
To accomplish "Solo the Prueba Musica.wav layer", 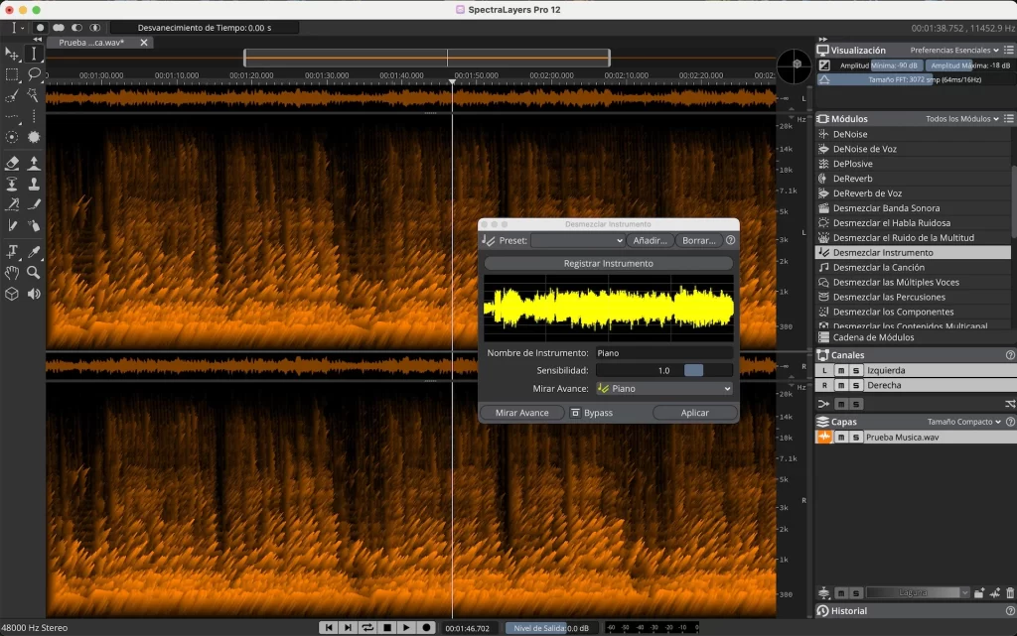I will coord(855,438).
